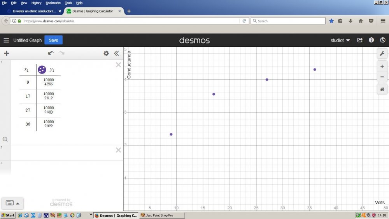
Task: Open the Desmos hamburger menu
Action: (6, 40)
